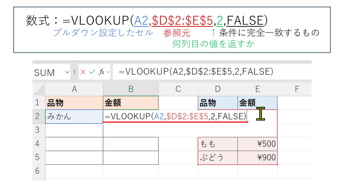344x186 pixels.
Task: Click the red Cancel X in formula bar
Action: coord(83,72)
